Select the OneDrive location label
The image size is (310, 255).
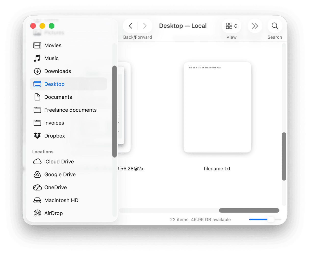56,188
